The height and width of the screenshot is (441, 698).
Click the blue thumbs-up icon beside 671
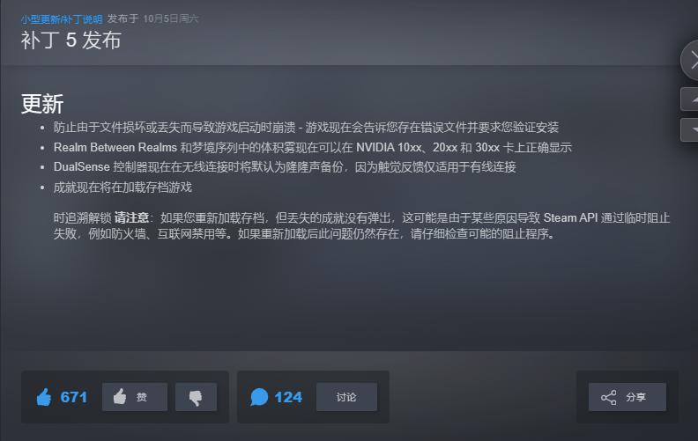click(x=44, y=397)
